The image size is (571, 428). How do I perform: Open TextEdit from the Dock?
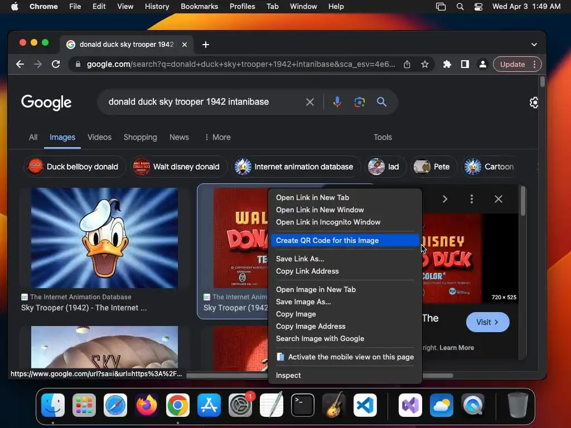[x=272, y=405]
